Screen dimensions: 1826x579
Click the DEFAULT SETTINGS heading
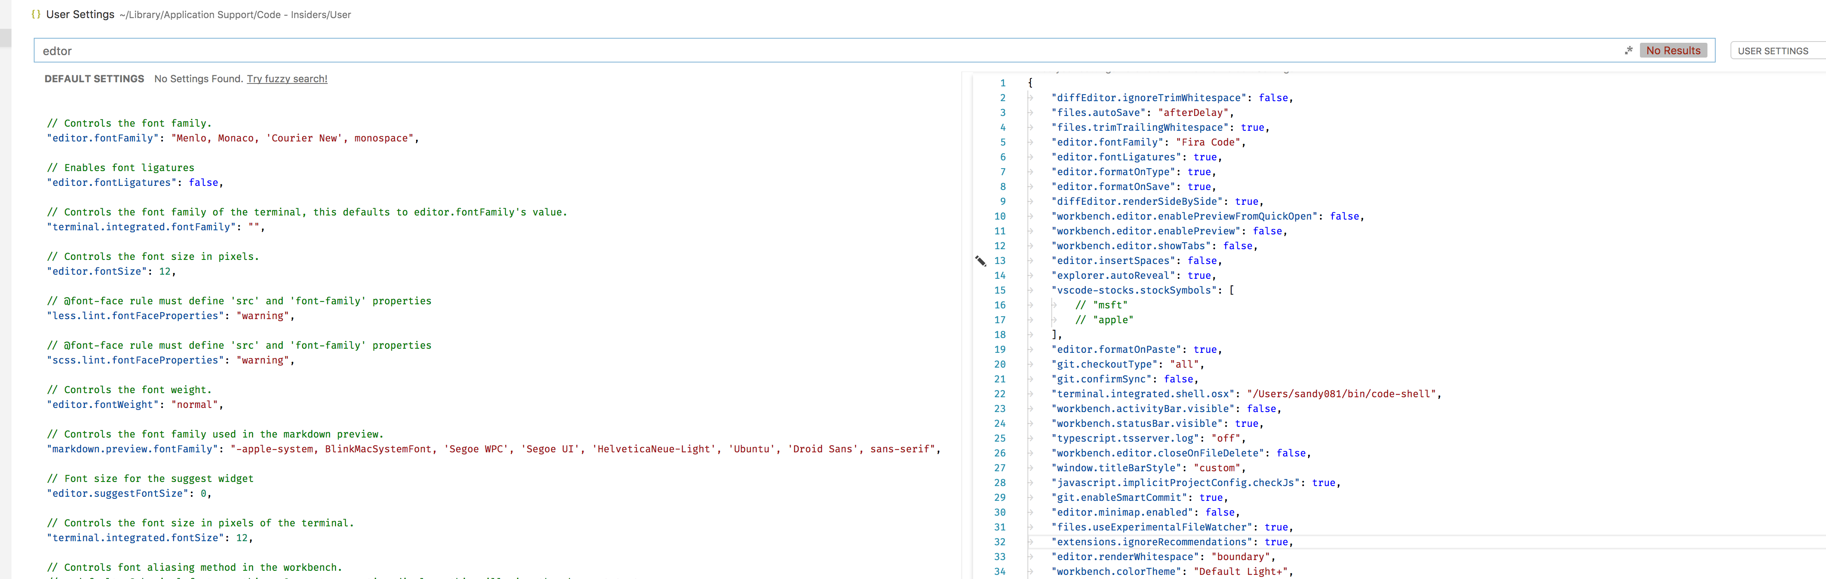click(x=94, y=79)
